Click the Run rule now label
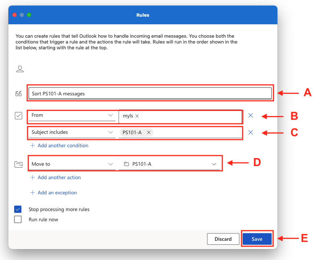The height and width of the screenshot is (260, 317). [43, 219]
